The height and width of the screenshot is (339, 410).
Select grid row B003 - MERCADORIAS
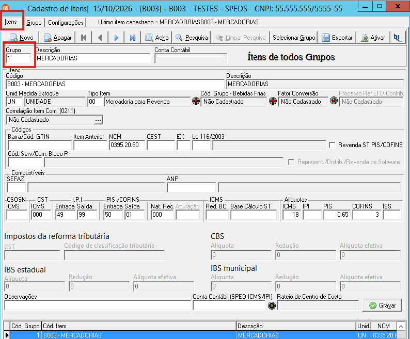pyautogui.click(x=204, y=335)
